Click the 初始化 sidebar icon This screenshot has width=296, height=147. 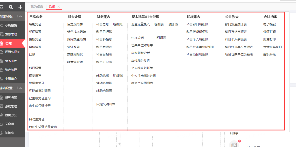tap(1, 133)
